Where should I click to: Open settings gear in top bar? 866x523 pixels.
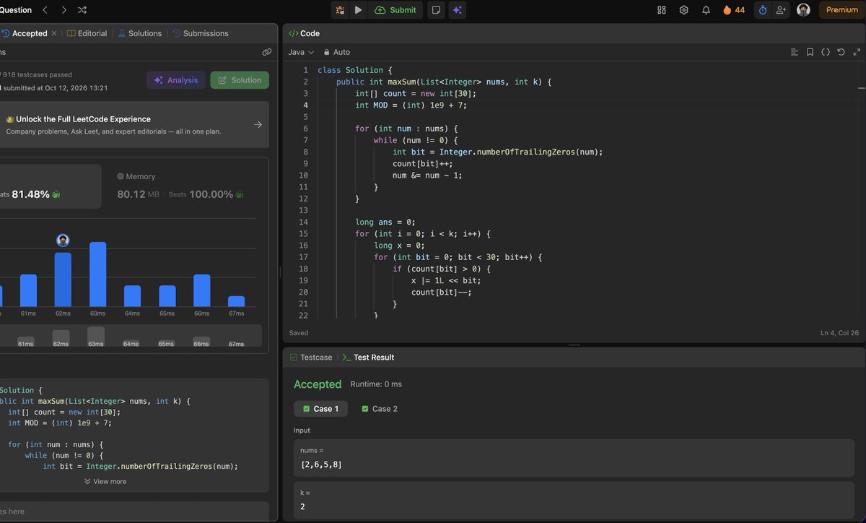(684, 10)
